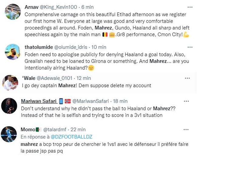Viewport: 233px width, 183px height.
Task: Open more options on Momo's tweet
Action: coord(186,129)
